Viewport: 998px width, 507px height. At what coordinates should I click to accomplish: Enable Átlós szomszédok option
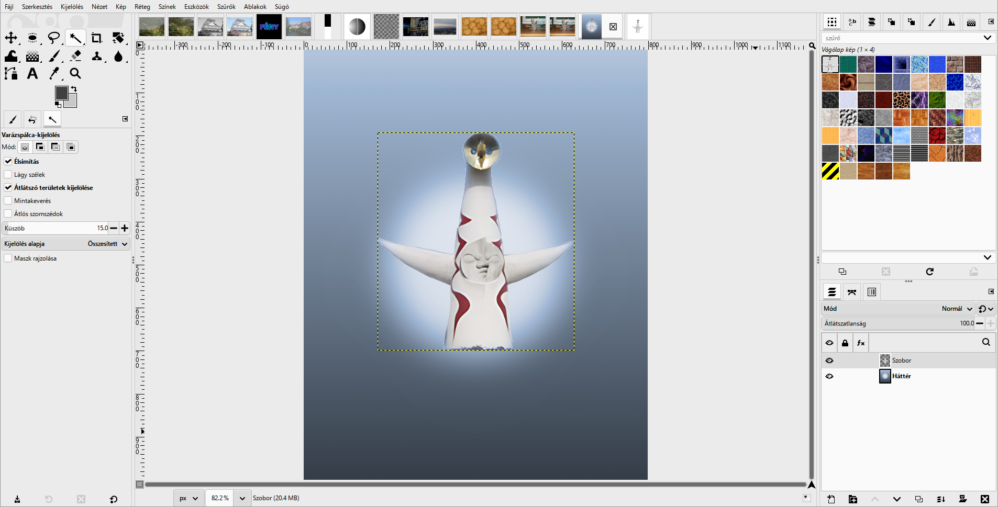point(8,213)
